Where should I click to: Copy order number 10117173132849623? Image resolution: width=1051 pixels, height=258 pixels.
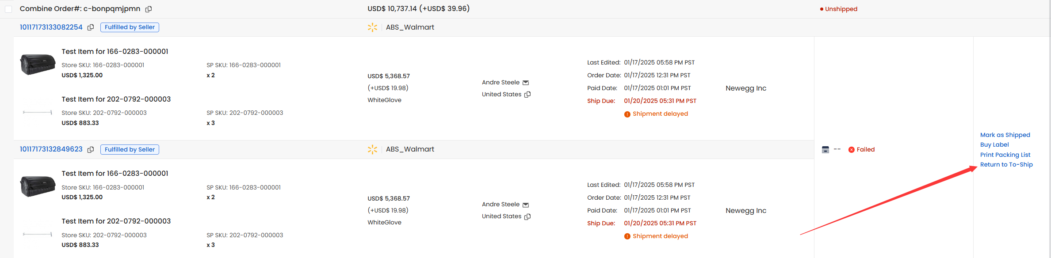[x=91, y=150]
